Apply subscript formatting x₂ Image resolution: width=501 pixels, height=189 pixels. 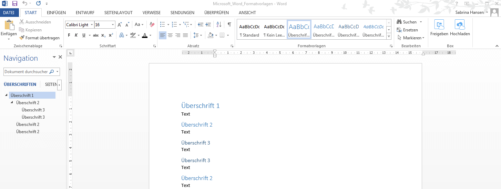tap(103, 35)
